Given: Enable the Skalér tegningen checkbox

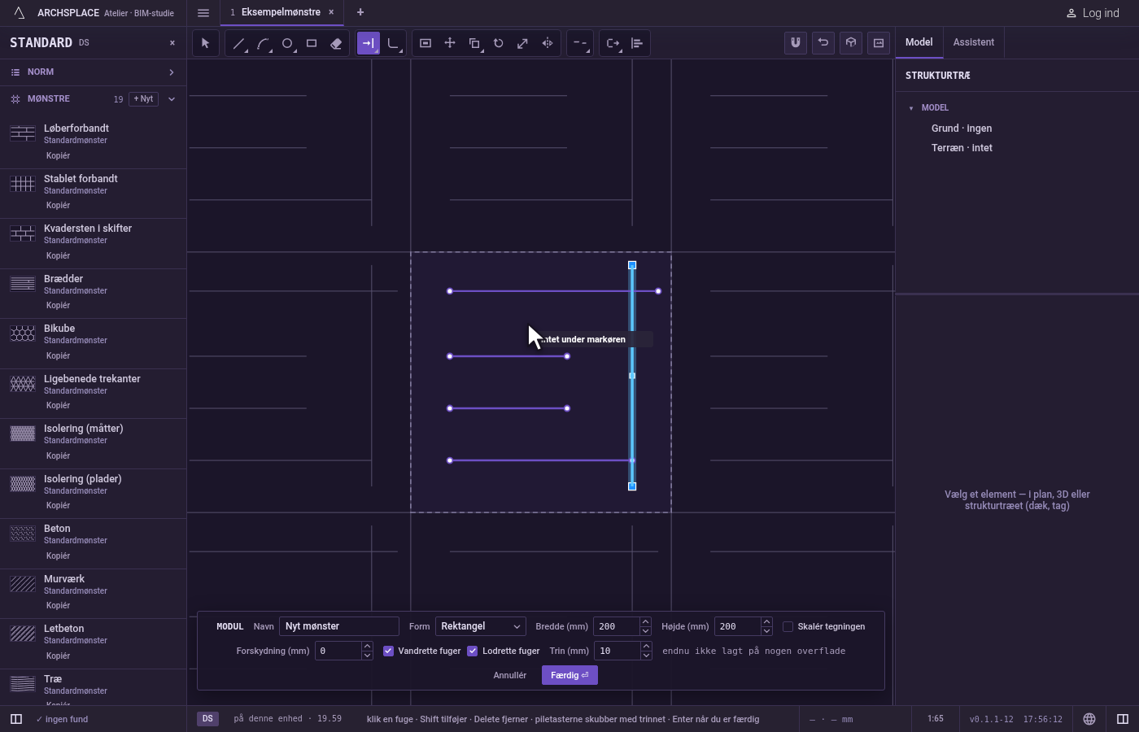Looking at the screenshot, I should [788, 626].
